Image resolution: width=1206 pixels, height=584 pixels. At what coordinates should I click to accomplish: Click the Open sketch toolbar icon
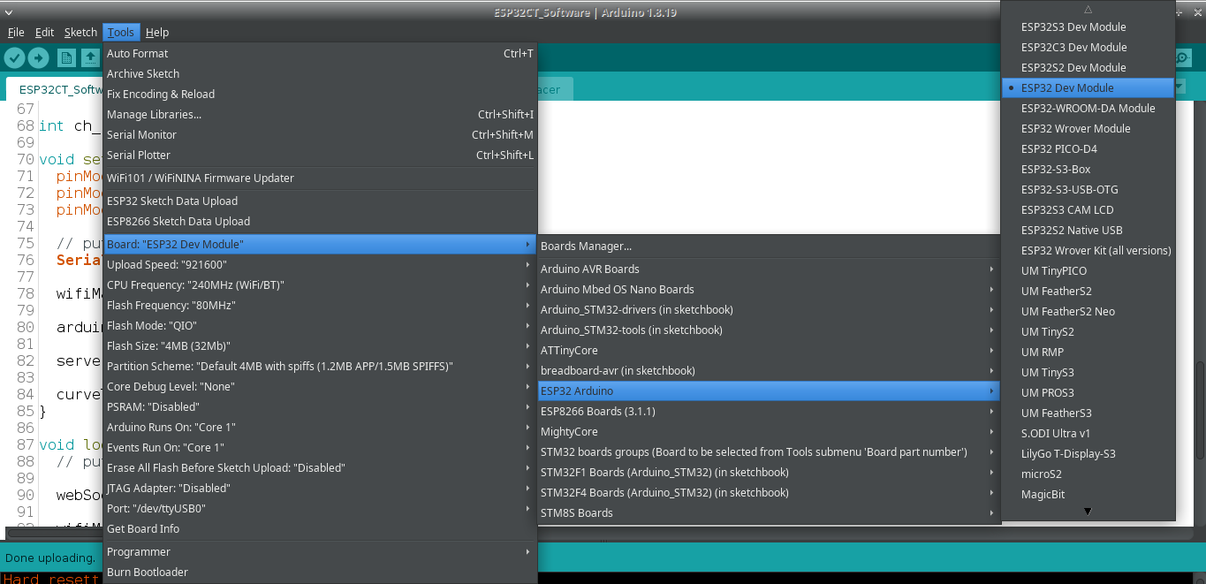coord(90,58)
